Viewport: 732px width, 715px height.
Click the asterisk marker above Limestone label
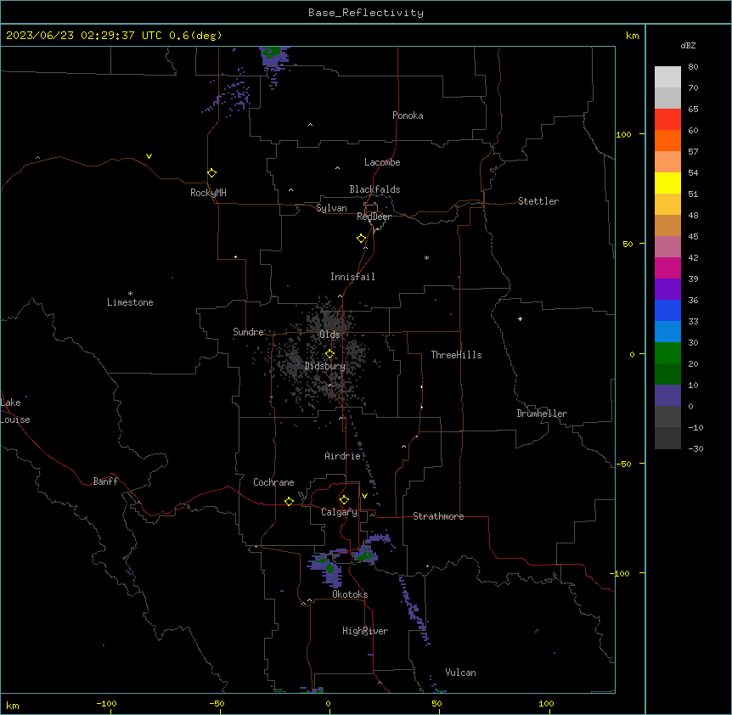point(130,294)
